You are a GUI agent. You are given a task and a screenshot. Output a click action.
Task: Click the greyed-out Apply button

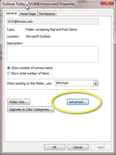(x=101, y=147)
